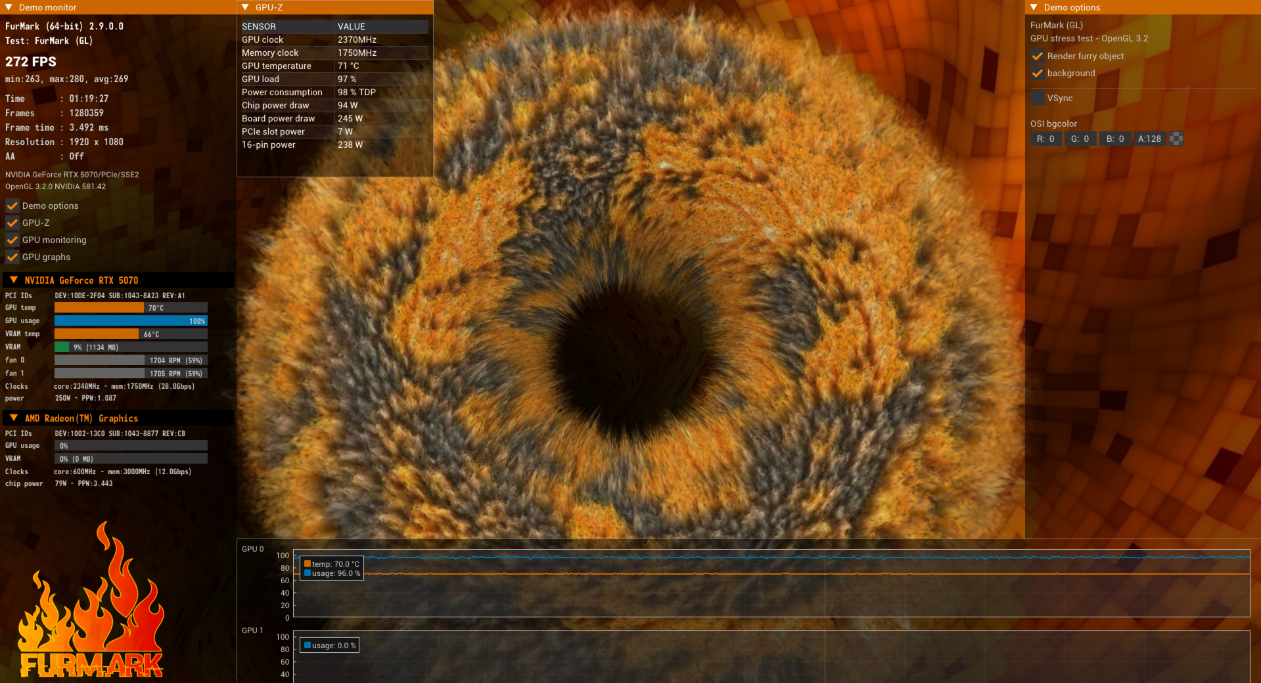
Task: Collapse the Demo monitor panel
Action: 9,7
